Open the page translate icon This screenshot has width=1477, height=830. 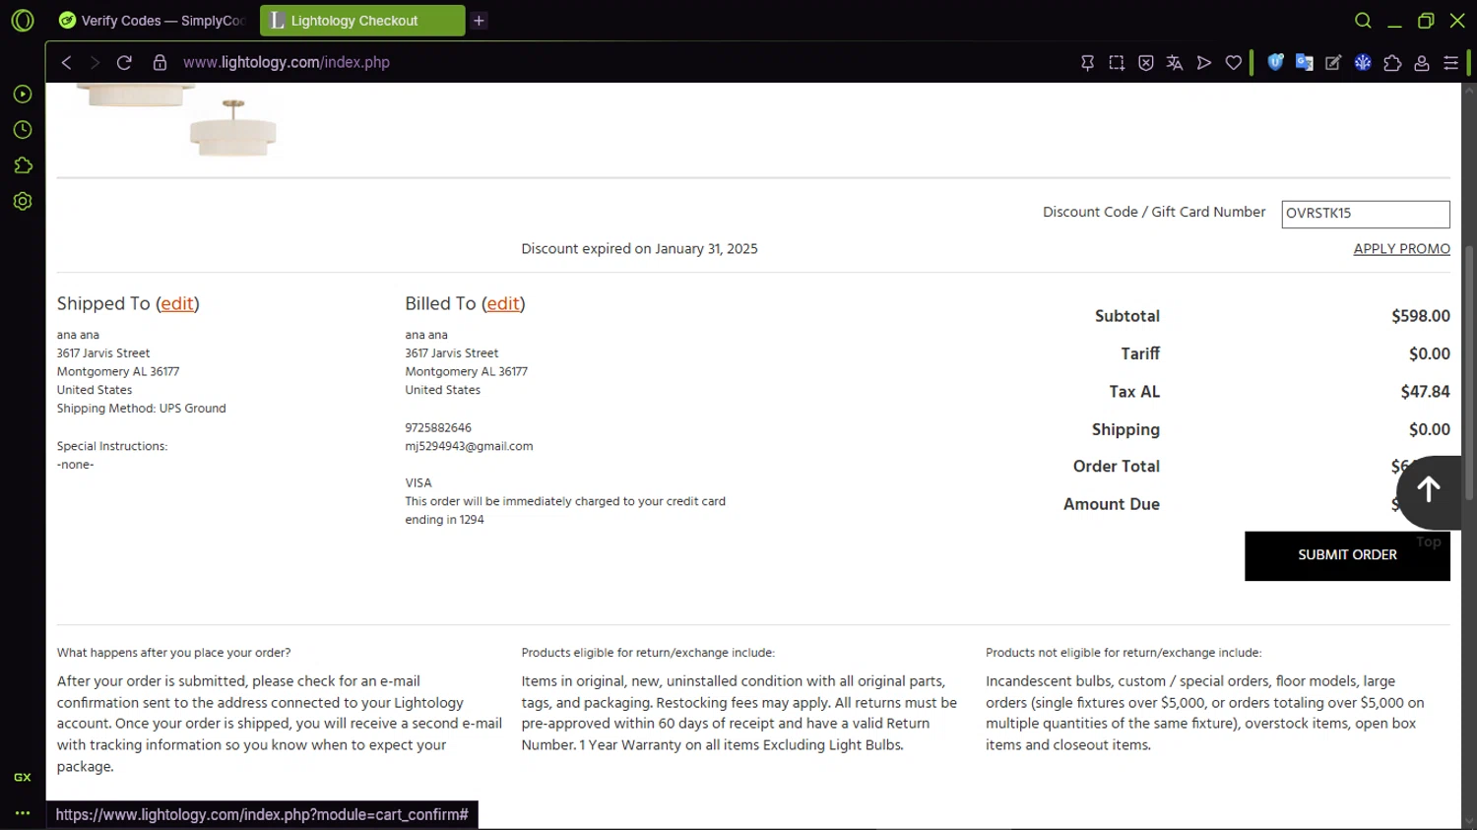click(1175, 63)
